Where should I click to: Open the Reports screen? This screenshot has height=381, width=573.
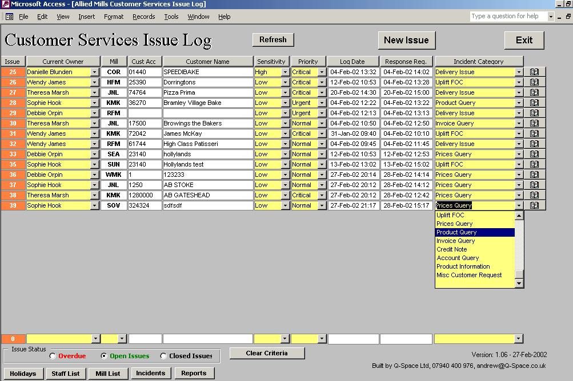[194, 373]
